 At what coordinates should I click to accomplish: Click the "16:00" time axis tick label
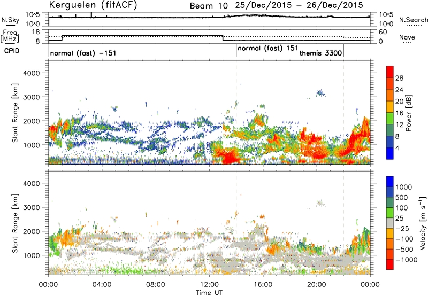(263, 285)
